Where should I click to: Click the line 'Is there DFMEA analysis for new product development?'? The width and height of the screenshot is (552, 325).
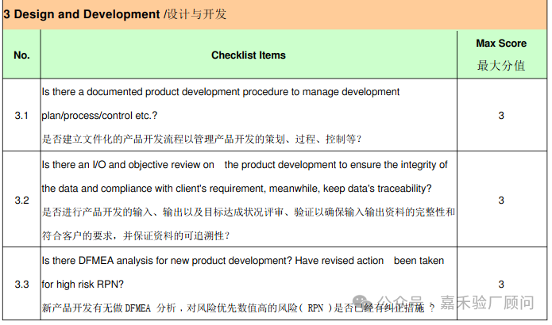[x=242, y=261]
